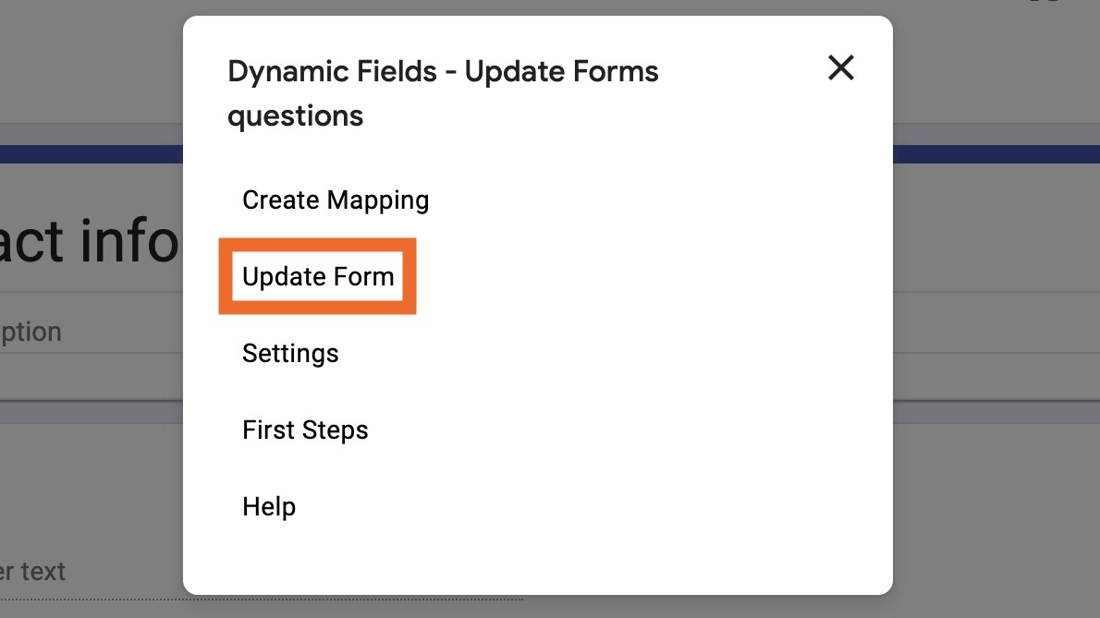The image size is (1100, 618).
Task: Click the word 'questions' in the dialog heading
Action: 295,116
